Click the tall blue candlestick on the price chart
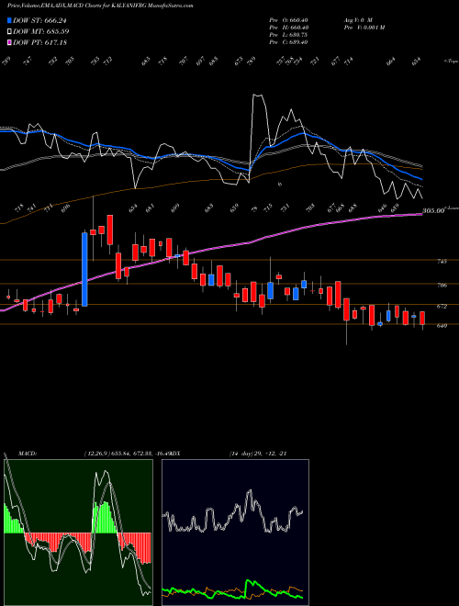The image size is (459, 606). click(84, 269)
